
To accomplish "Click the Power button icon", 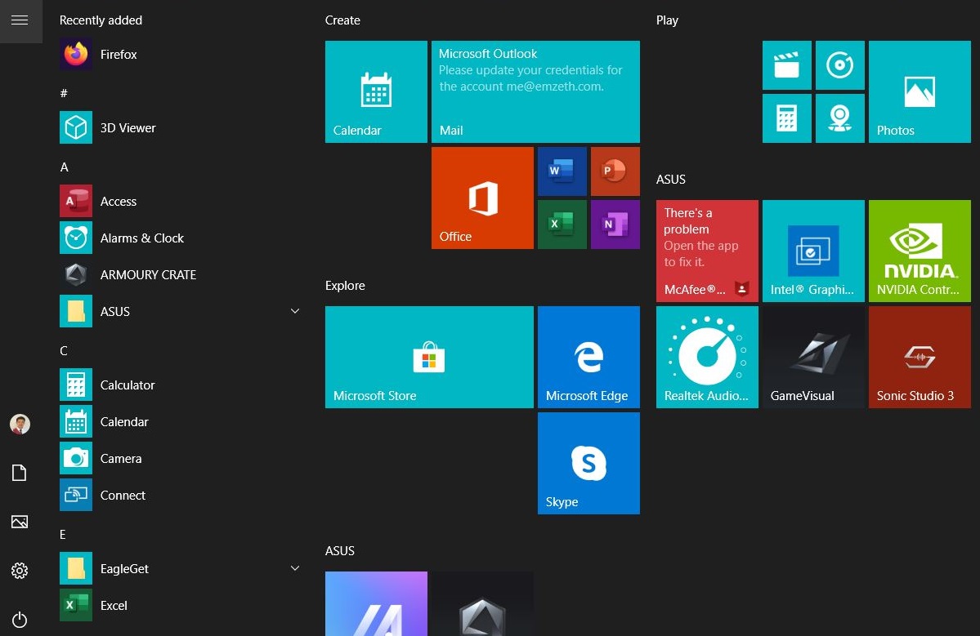I will (x=20, y=620).
